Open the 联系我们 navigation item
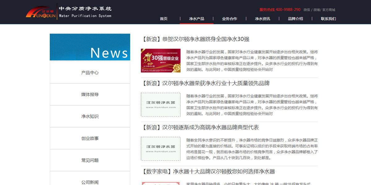 coord(328,19)
